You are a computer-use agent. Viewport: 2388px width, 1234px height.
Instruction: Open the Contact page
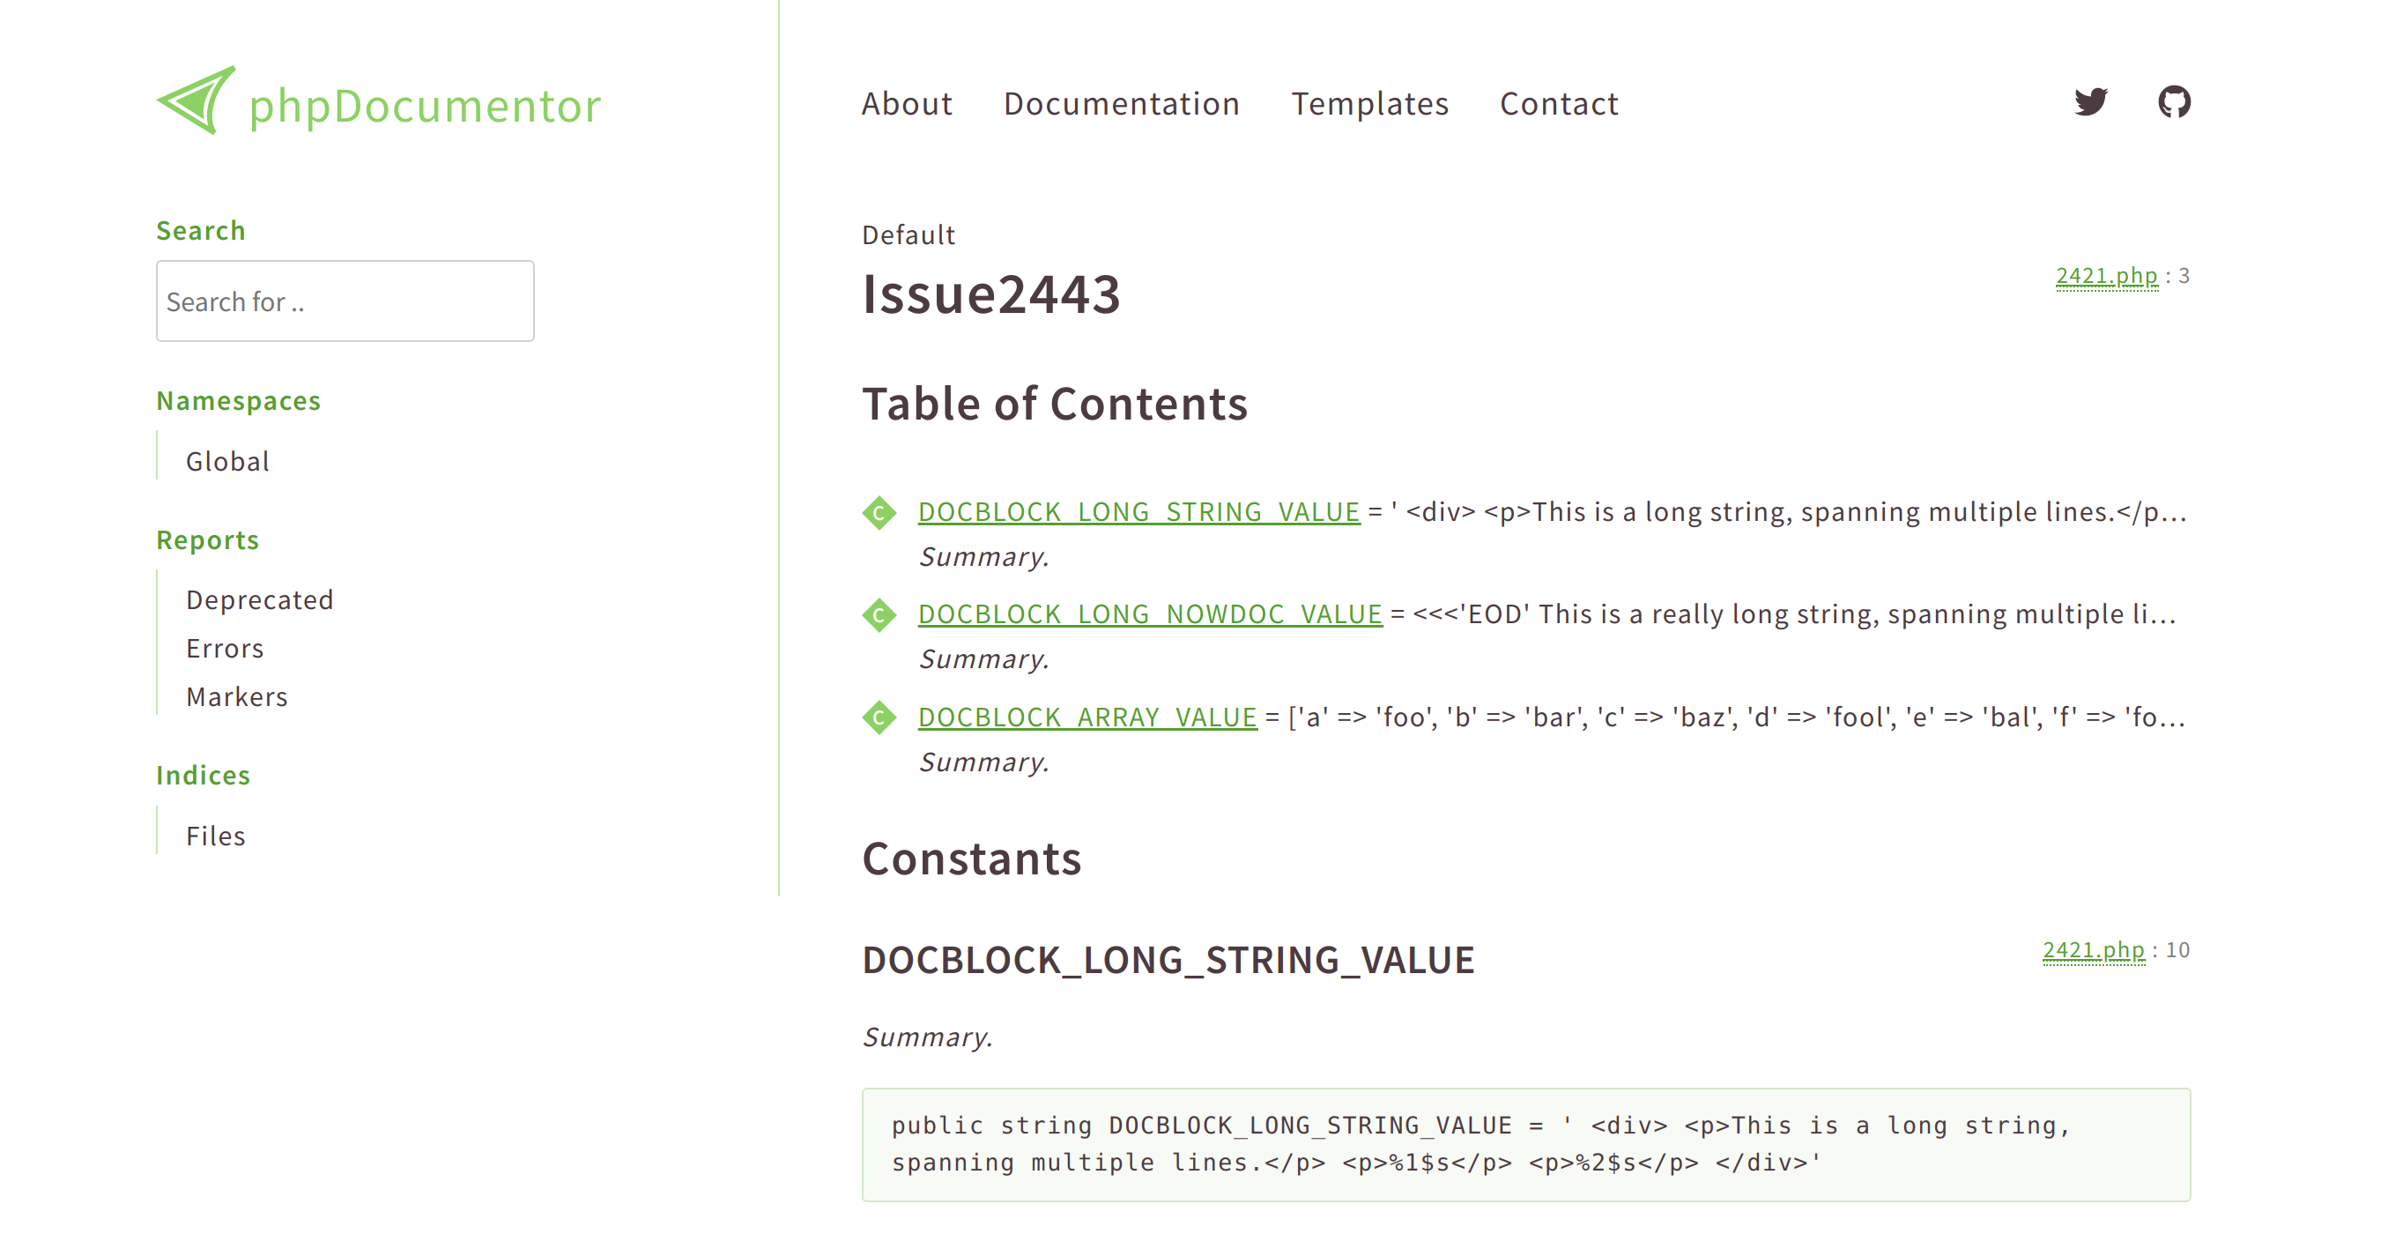[1559, 104]
